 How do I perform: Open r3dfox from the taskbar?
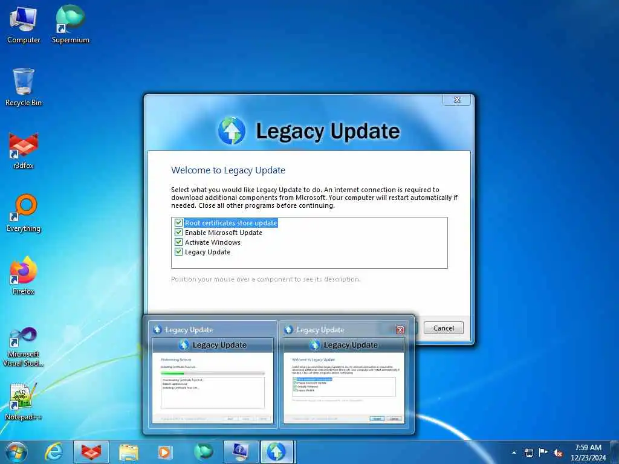coord(91,452)
